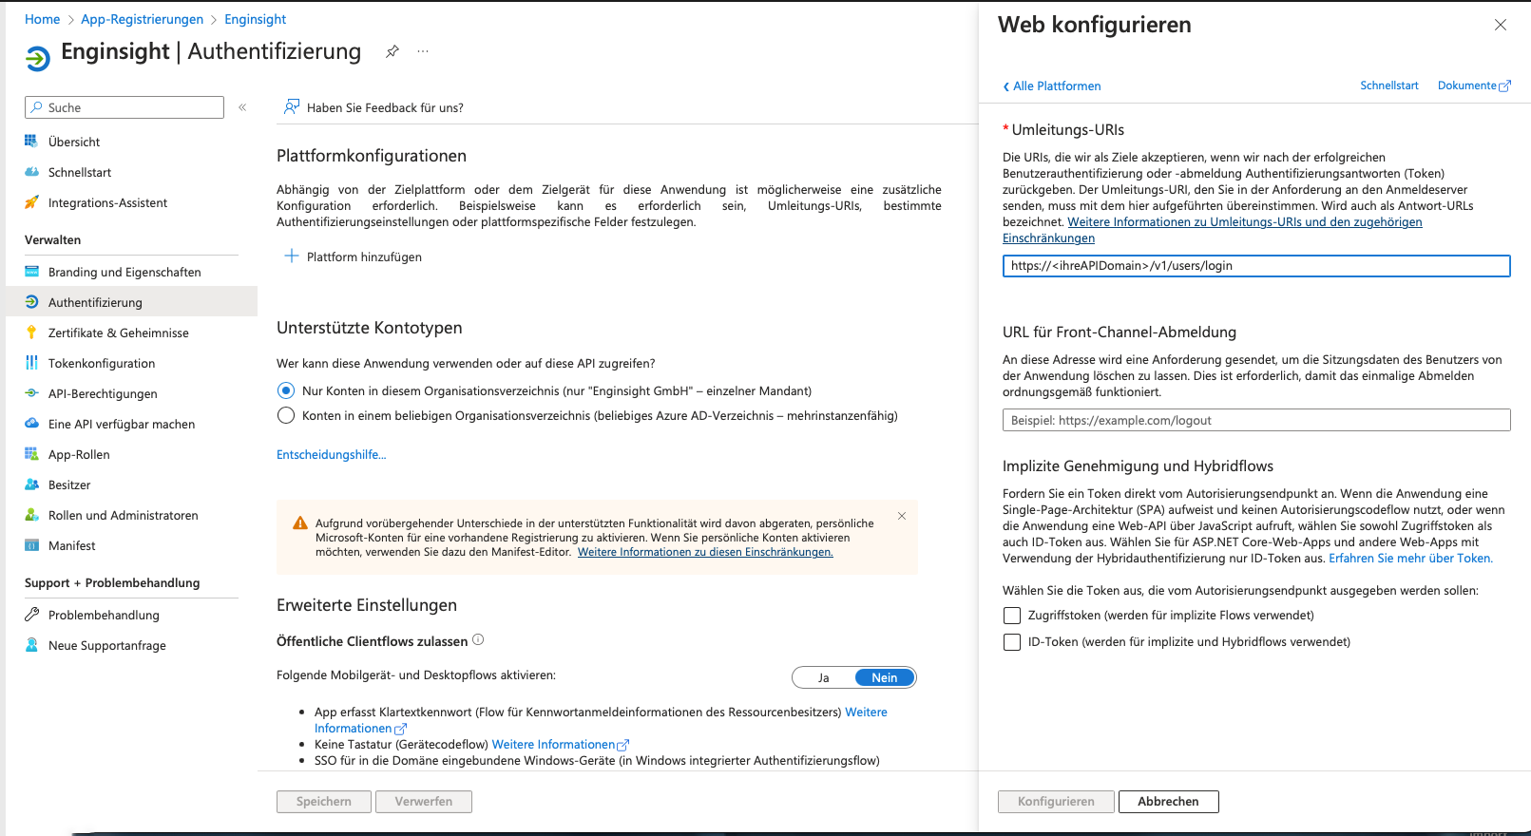Click the Plattform hinzufügen plus icon
This screenshot has height=836, width=1531.
292,256
